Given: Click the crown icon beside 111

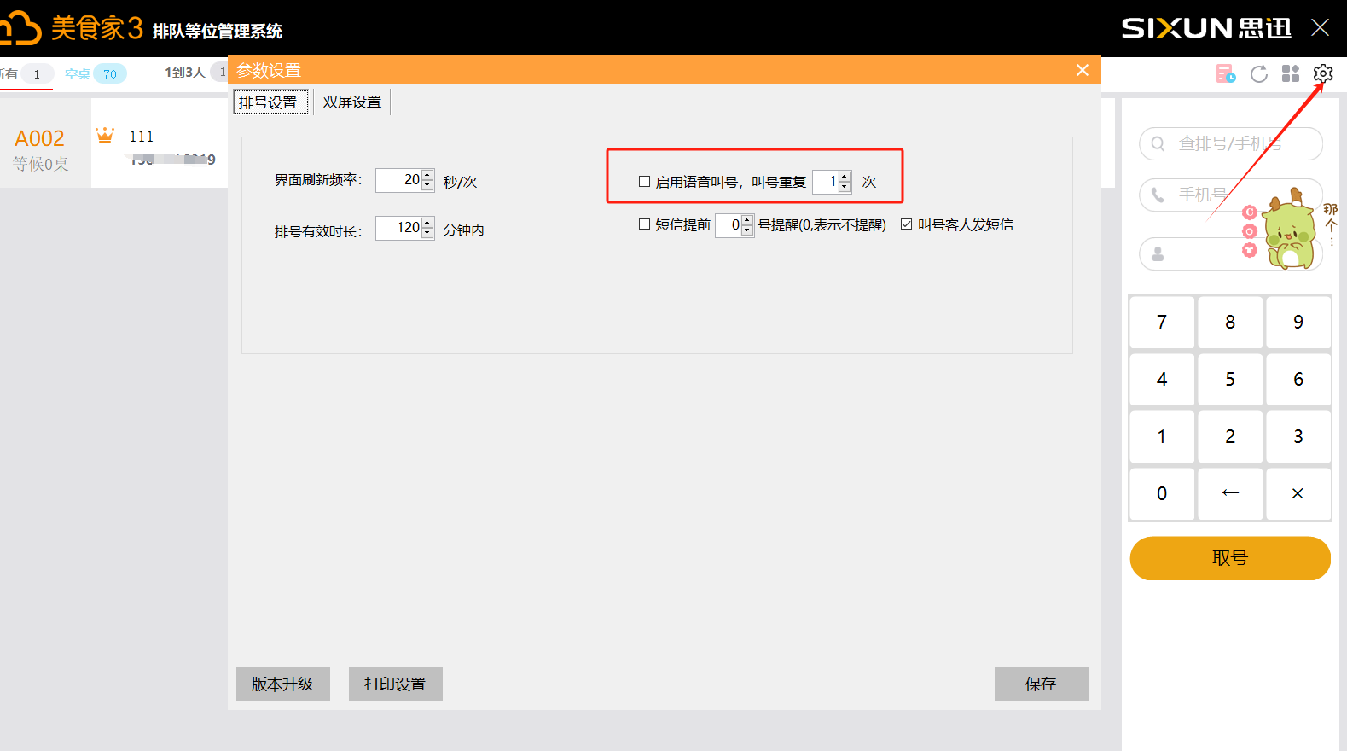Looking at the screenshot, I should tap(105, 136).
